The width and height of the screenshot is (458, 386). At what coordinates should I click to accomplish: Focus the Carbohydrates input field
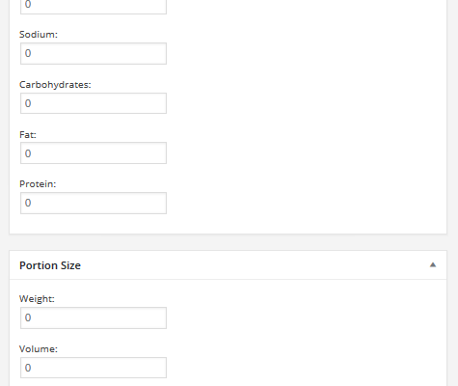pyautogui.click(x=94, y=103)
